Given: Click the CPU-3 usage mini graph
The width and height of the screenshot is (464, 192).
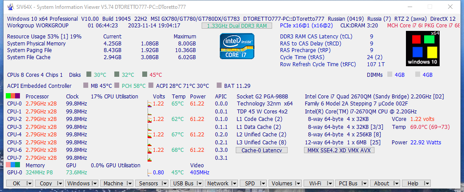Looking at the screenshot, I should [x=150, y=127].
